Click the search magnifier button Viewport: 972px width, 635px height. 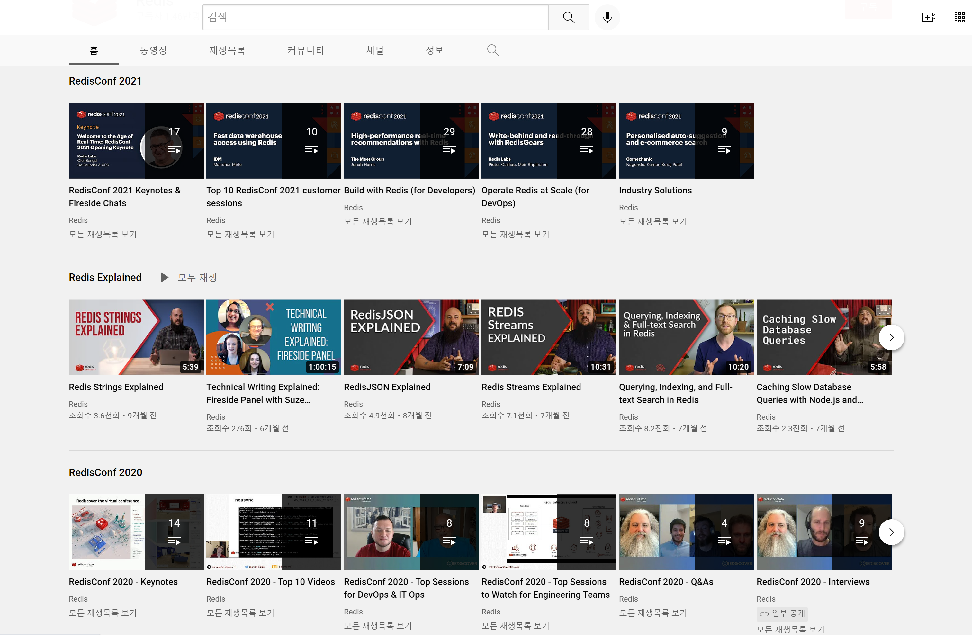(569, 17)
